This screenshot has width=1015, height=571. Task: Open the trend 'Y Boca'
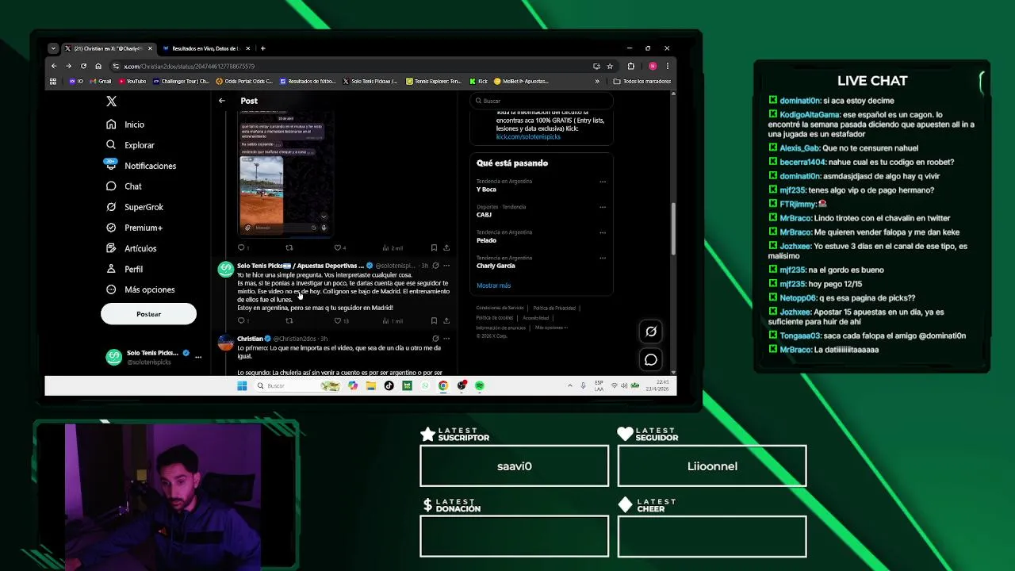[x=486, y=190]
